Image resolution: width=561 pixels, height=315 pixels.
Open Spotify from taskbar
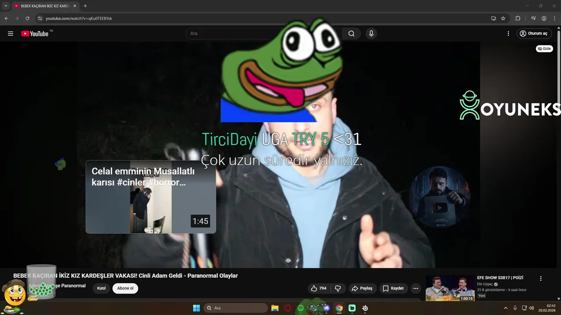(301, 308)
